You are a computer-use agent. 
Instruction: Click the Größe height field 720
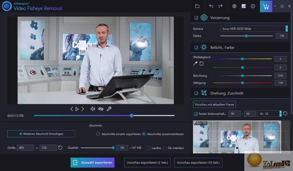(48, 148)
